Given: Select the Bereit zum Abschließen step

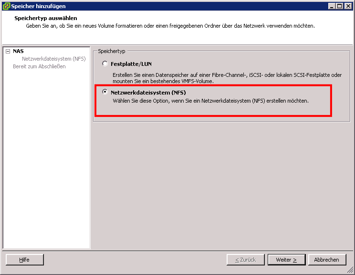Looking at the screenshot, I should 39,66.
